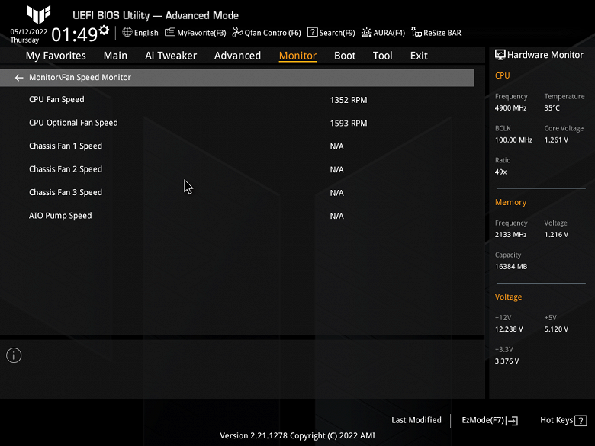
Task: Select the Chassis Fan 2 Speed row
Action: [x=236, y=169]
